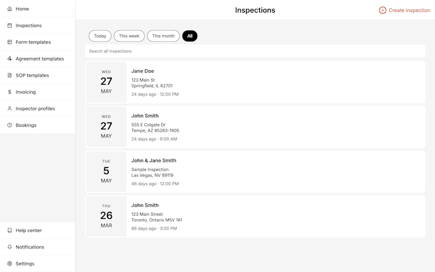
Task: Select the This month filter pill
Action: (x=163, y=36)
